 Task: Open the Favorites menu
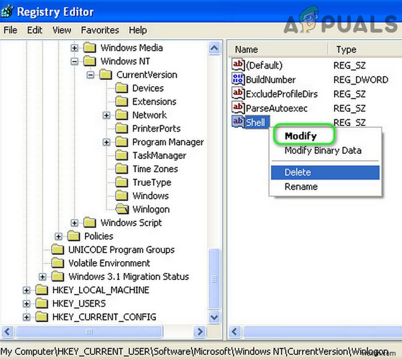point(100,30)
